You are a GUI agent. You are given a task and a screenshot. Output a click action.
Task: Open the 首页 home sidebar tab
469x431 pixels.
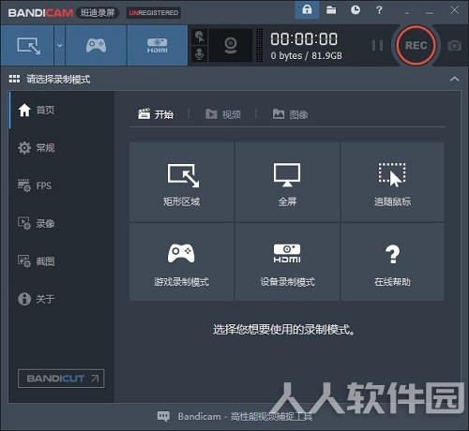(61, 110)
